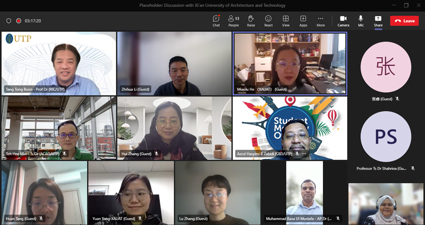Image resolution: width=425 pixels, height=225 pixels.
Task: Expand the More actions menu
Action: 321,20
